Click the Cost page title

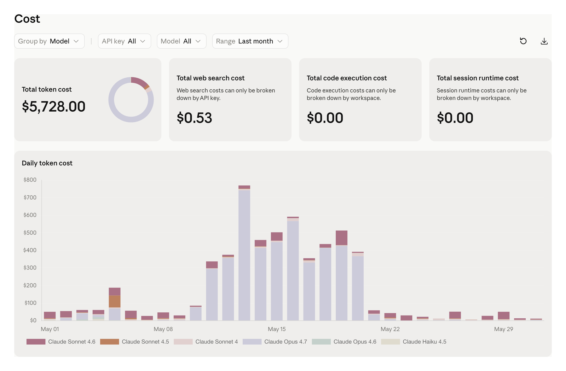(27, 19)
